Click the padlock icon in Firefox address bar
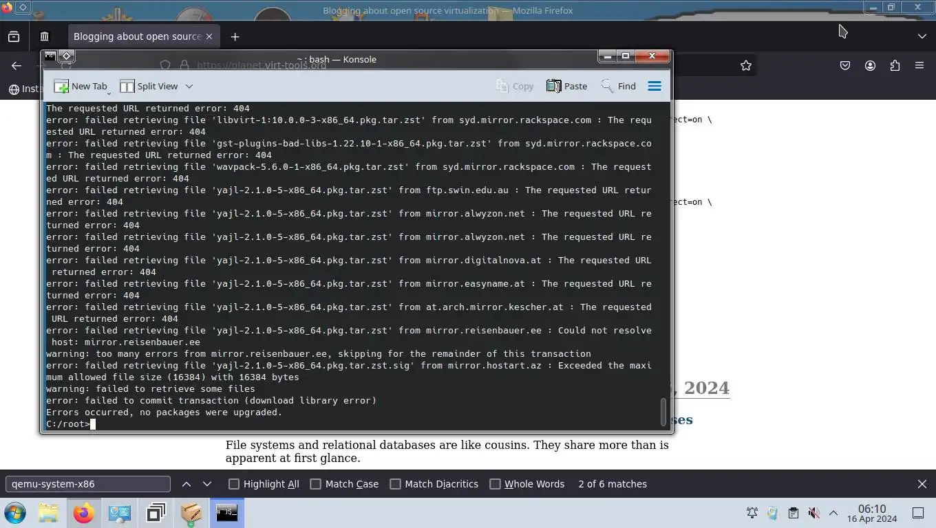 184,65
